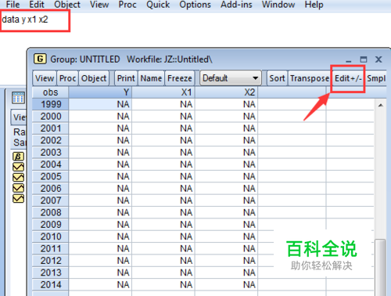391x296 pixels.
Task: Click the Name button
Action: [x=151, y=78]
